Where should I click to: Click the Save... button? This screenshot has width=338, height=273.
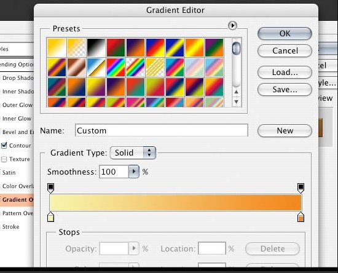[x=285, y=89]
